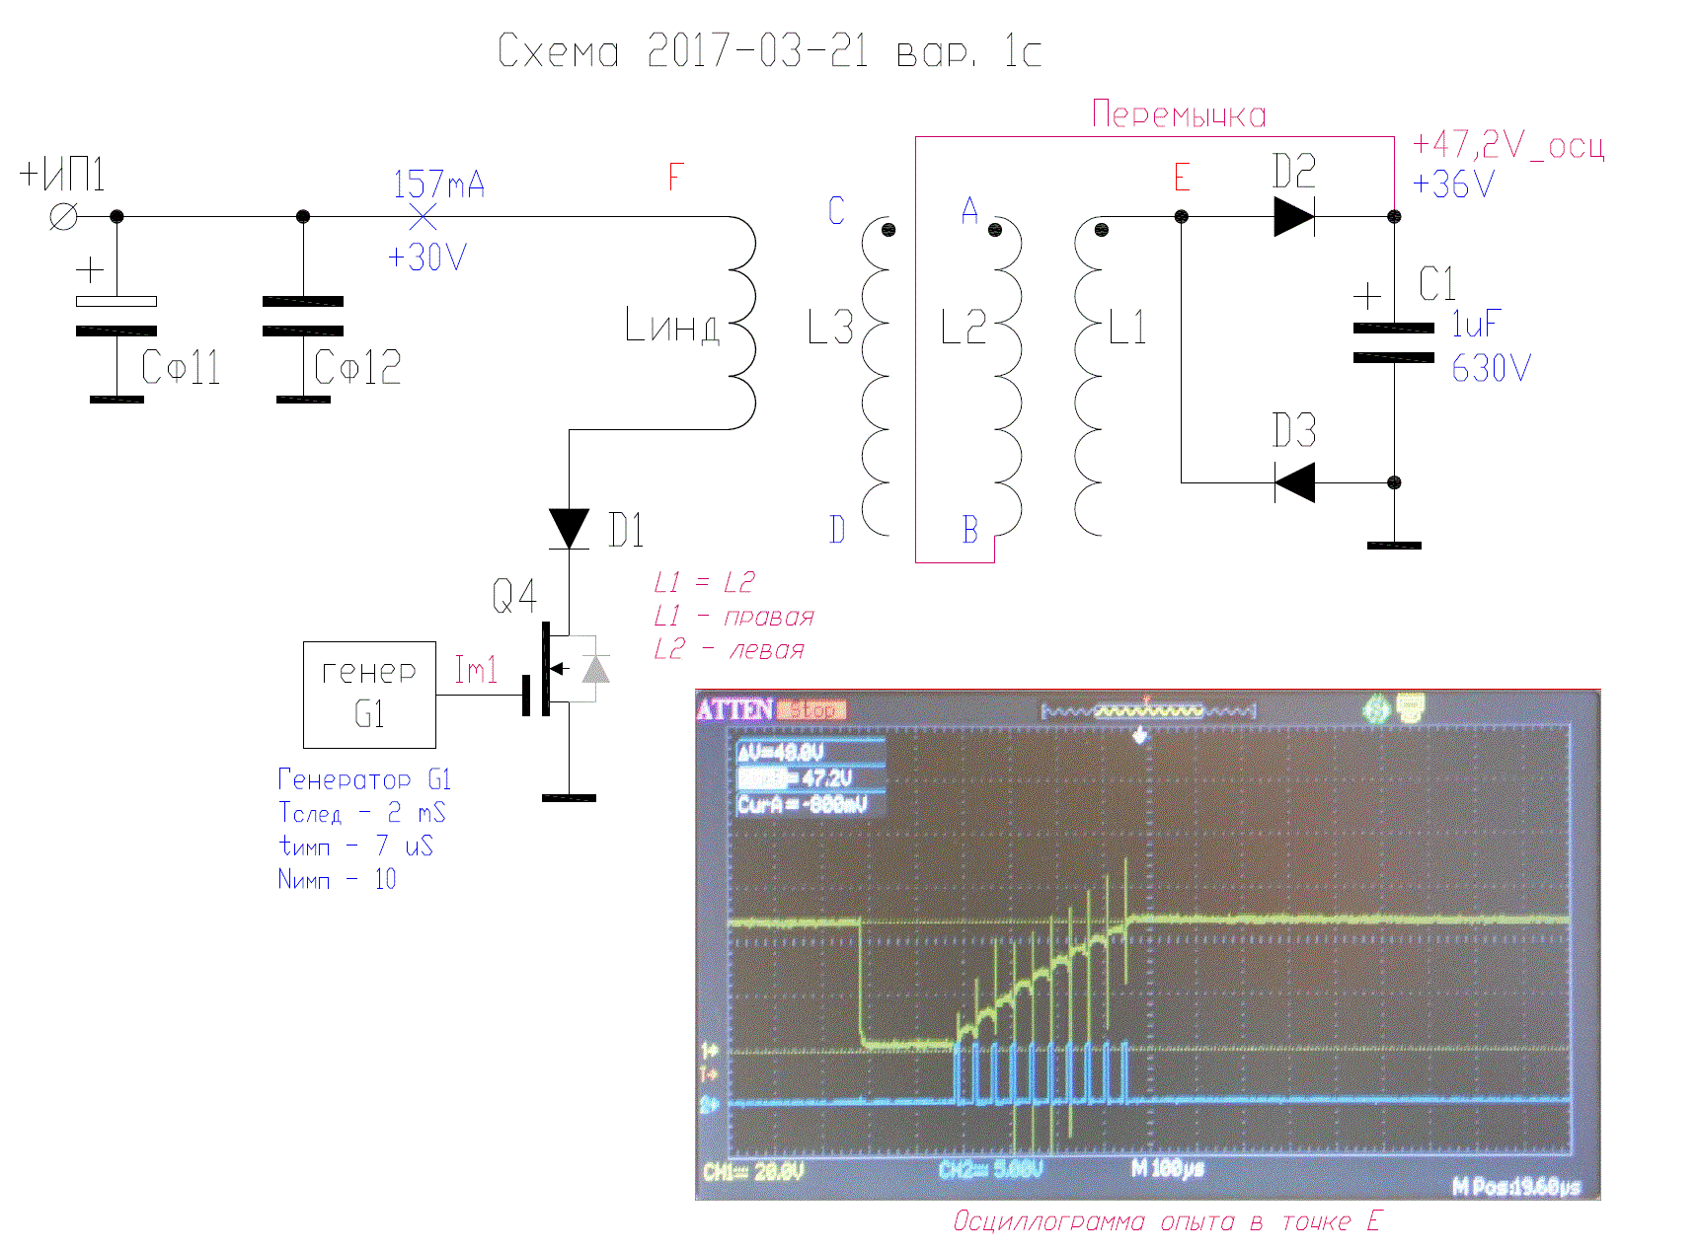This screenshot has width=1699, height=1251.
Task: Click the winding terminal 'B' label
Action: click(x=969, y=530)
